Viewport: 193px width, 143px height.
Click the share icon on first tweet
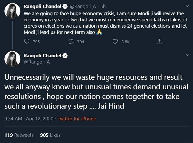159,41
